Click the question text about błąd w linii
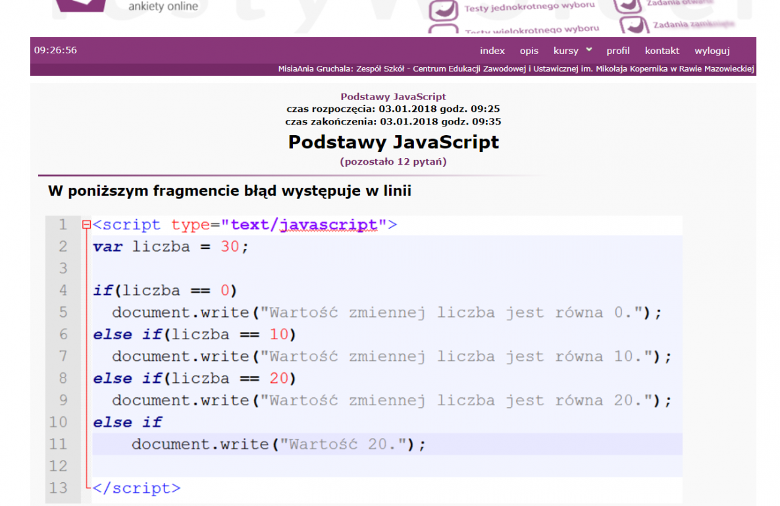Screen dimensions: 780x506 coord(230,191)
